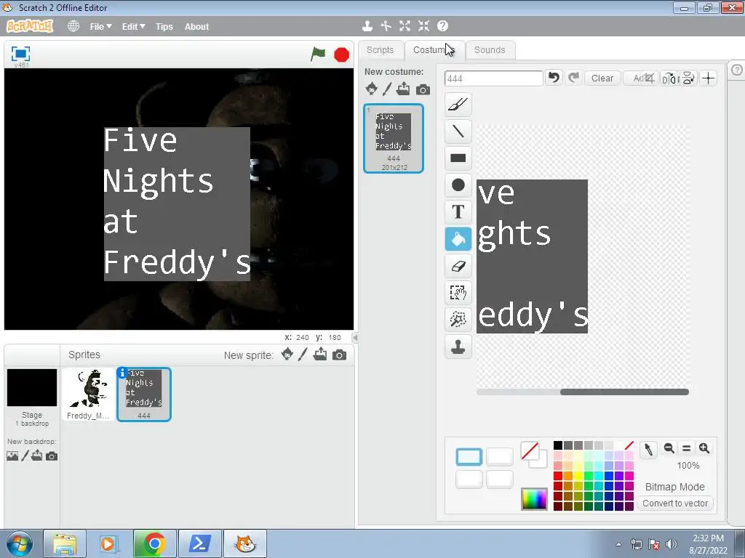Viewport: 745px width, 558px height.
Task: Take a new costume photo with camera
Action: pyautogui.click(x=423, y=89)
